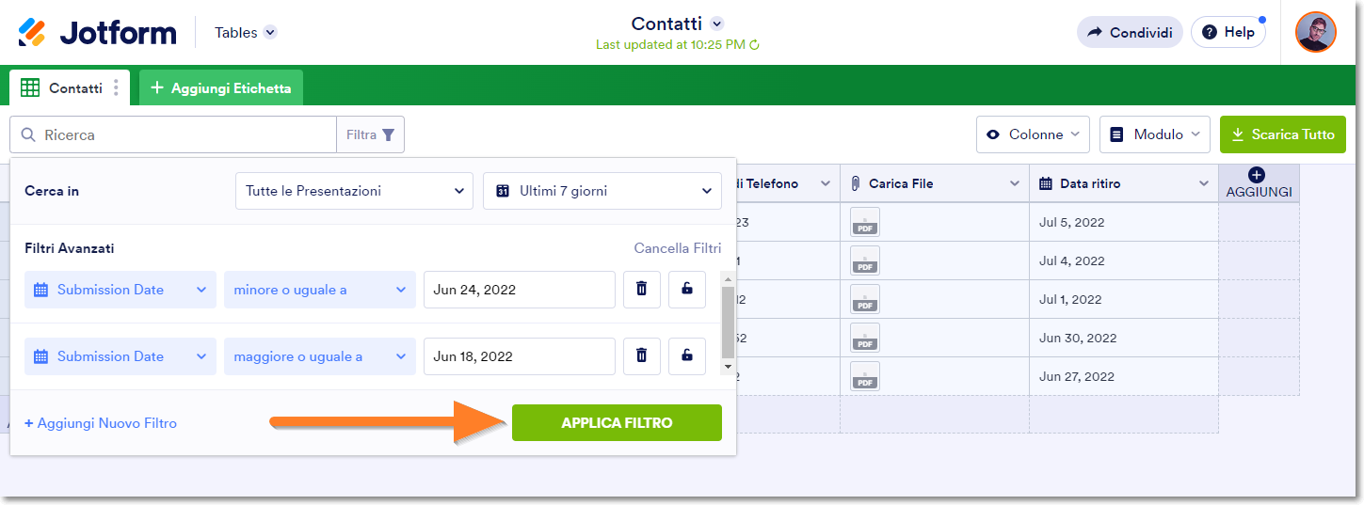Click the Aggiungi Etichetta tab
This screenshot has height=505, width=1364.
coord(221,88)
